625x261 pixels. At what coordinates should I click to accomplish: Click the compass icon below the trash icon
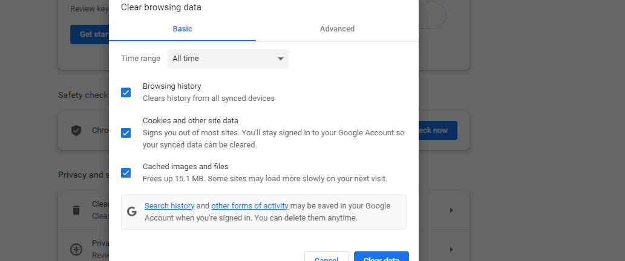76,249
